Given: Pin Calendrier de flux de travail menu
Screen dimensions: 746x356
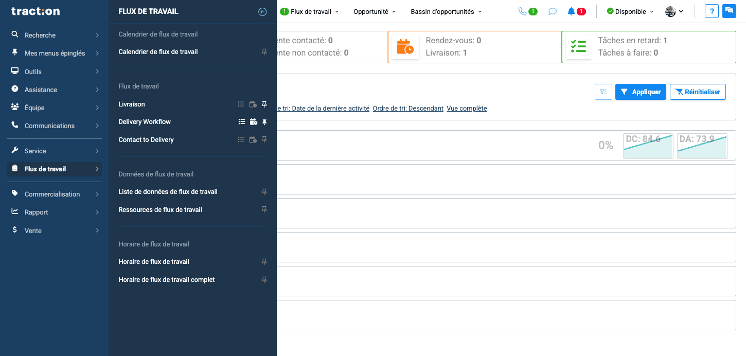Looking at the screenshot, I should click(264, 52).
